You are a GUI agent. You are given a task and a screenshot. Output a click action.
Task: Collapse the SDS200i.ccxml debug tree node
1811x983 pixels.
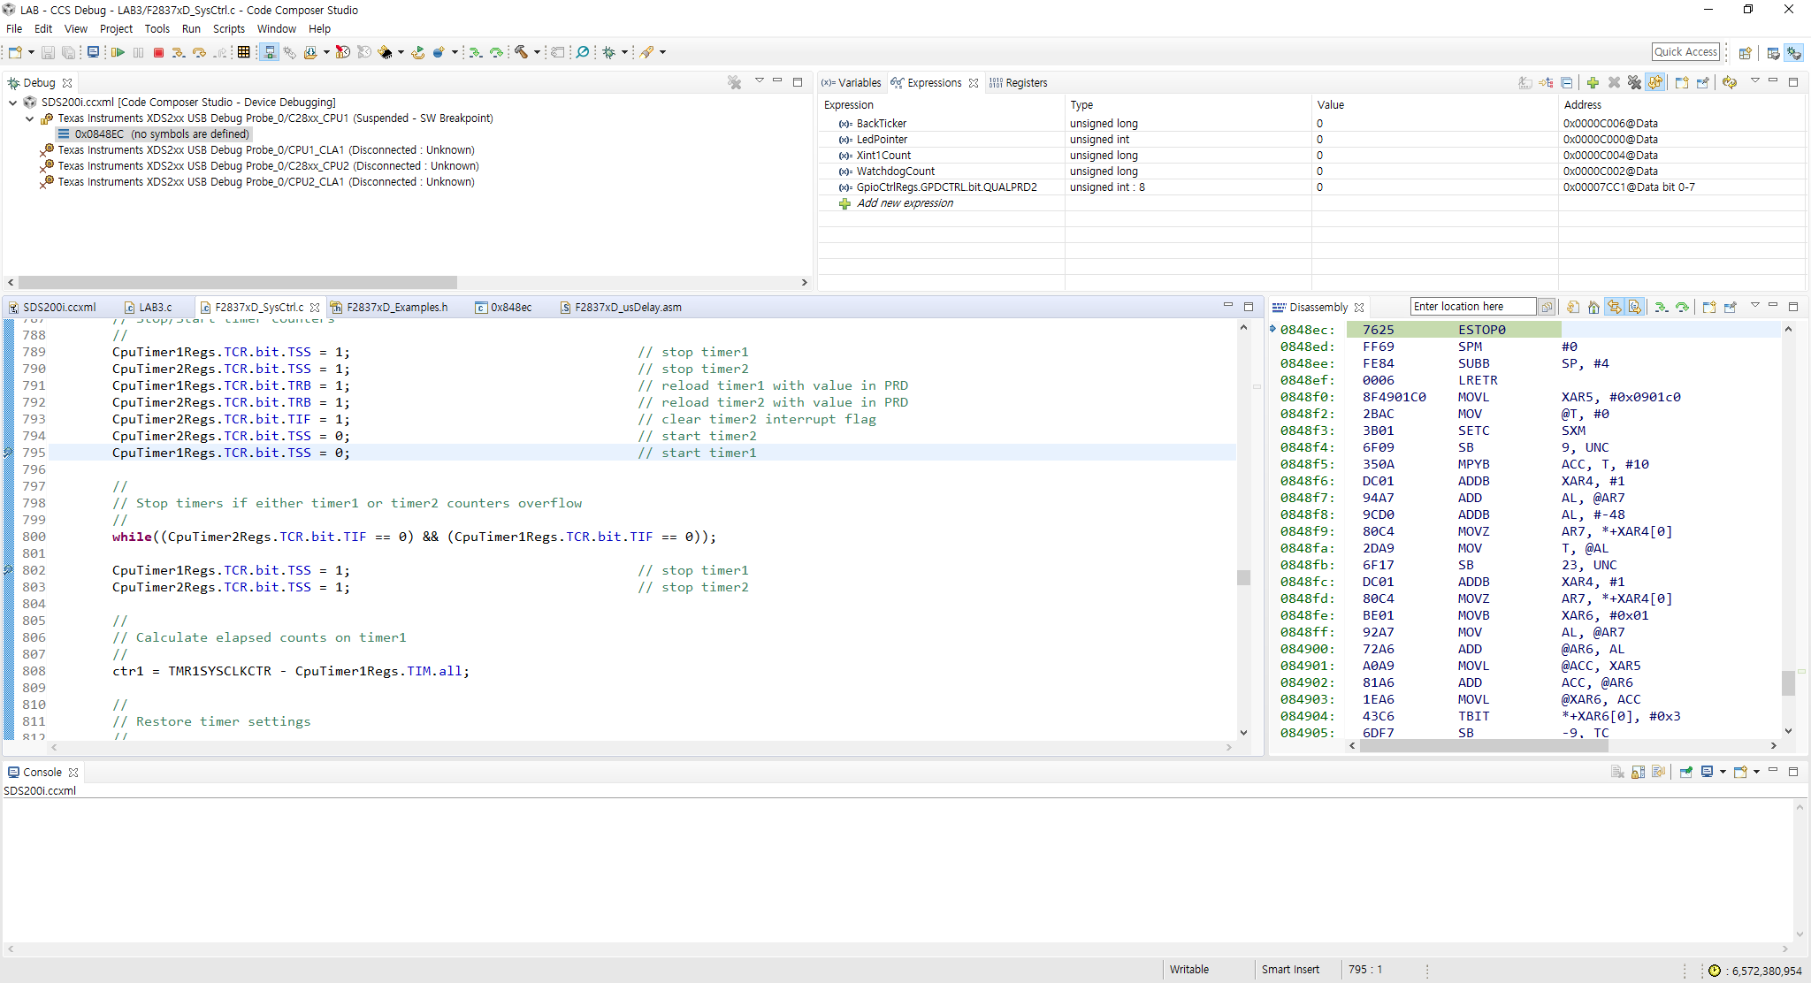tap(13, 103)
